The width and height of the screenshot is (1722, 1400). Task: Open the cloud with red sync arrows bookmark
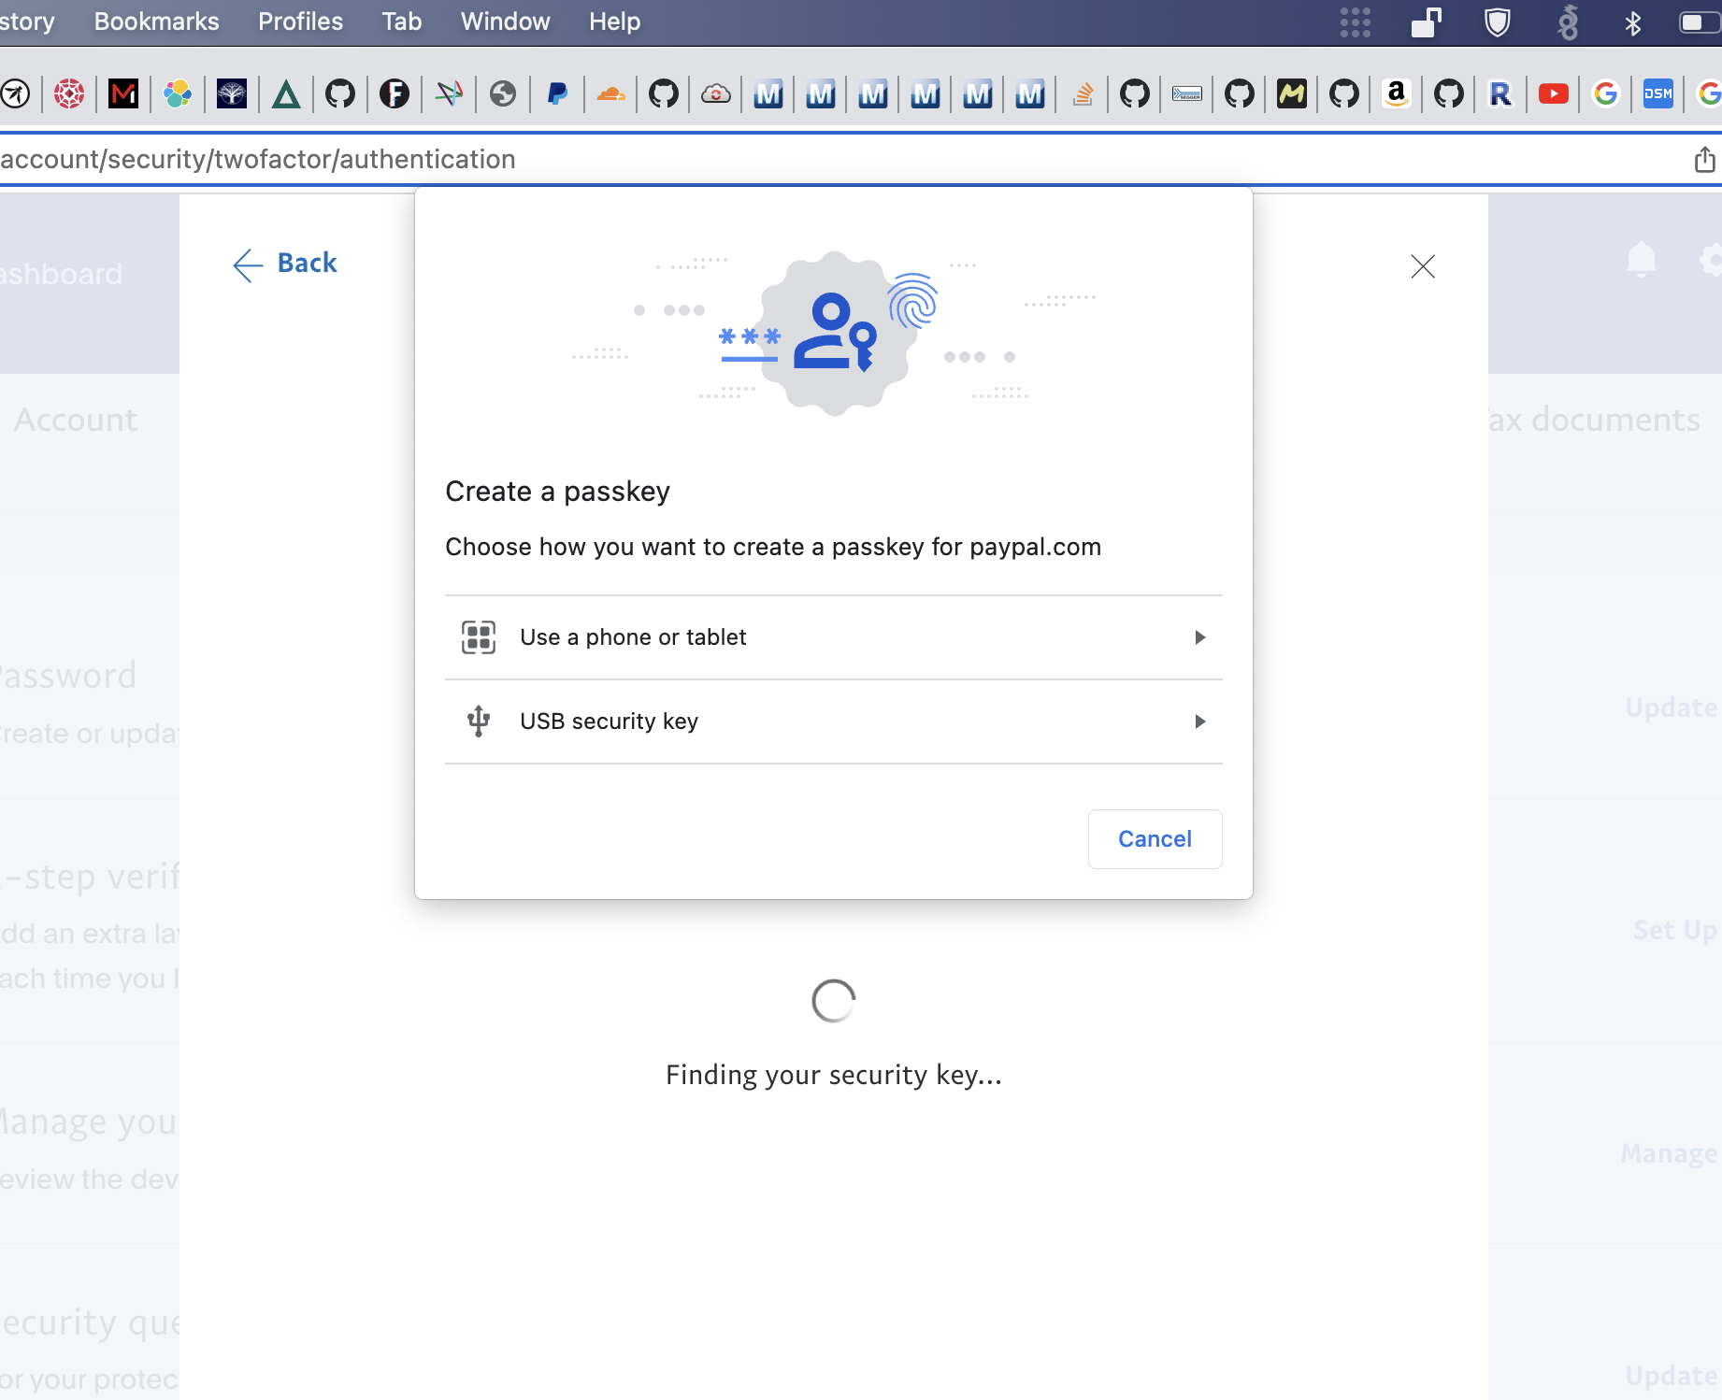pyautogui.click(x=716, y=93)
